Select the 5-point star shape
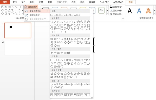Image resolution: width=156 pixels, height=100 pixels. [62, 74]
